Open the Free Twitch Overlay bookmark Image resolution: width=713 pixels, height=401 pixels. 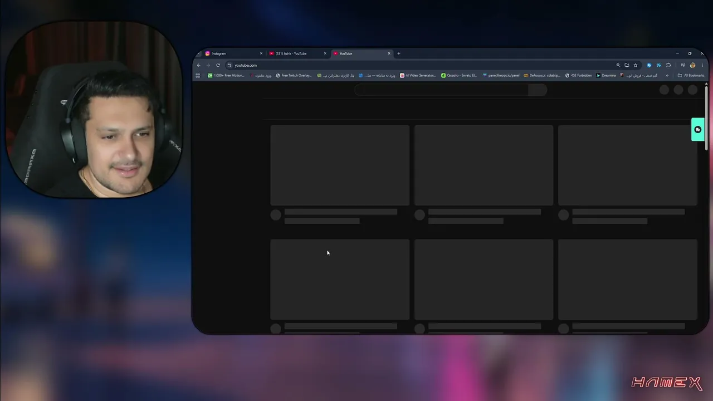(294, 76)
